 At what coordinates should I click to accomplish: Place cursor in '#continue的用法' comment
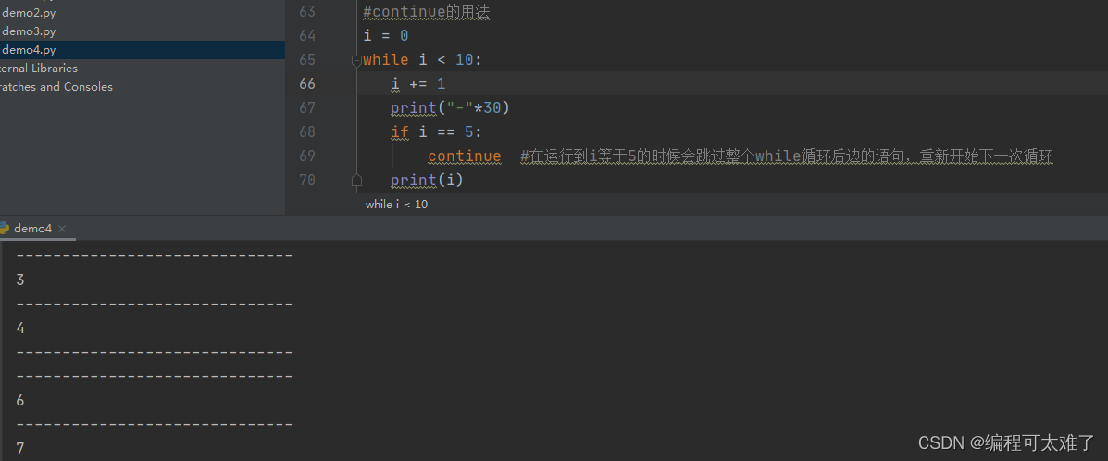tap(426, 12)
